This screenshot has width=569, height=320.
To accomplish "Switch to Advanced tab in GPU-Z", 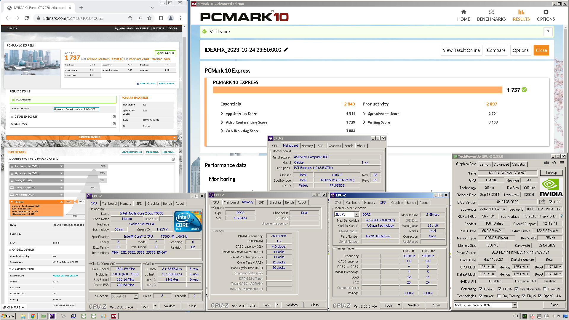I will pos(501,164).
